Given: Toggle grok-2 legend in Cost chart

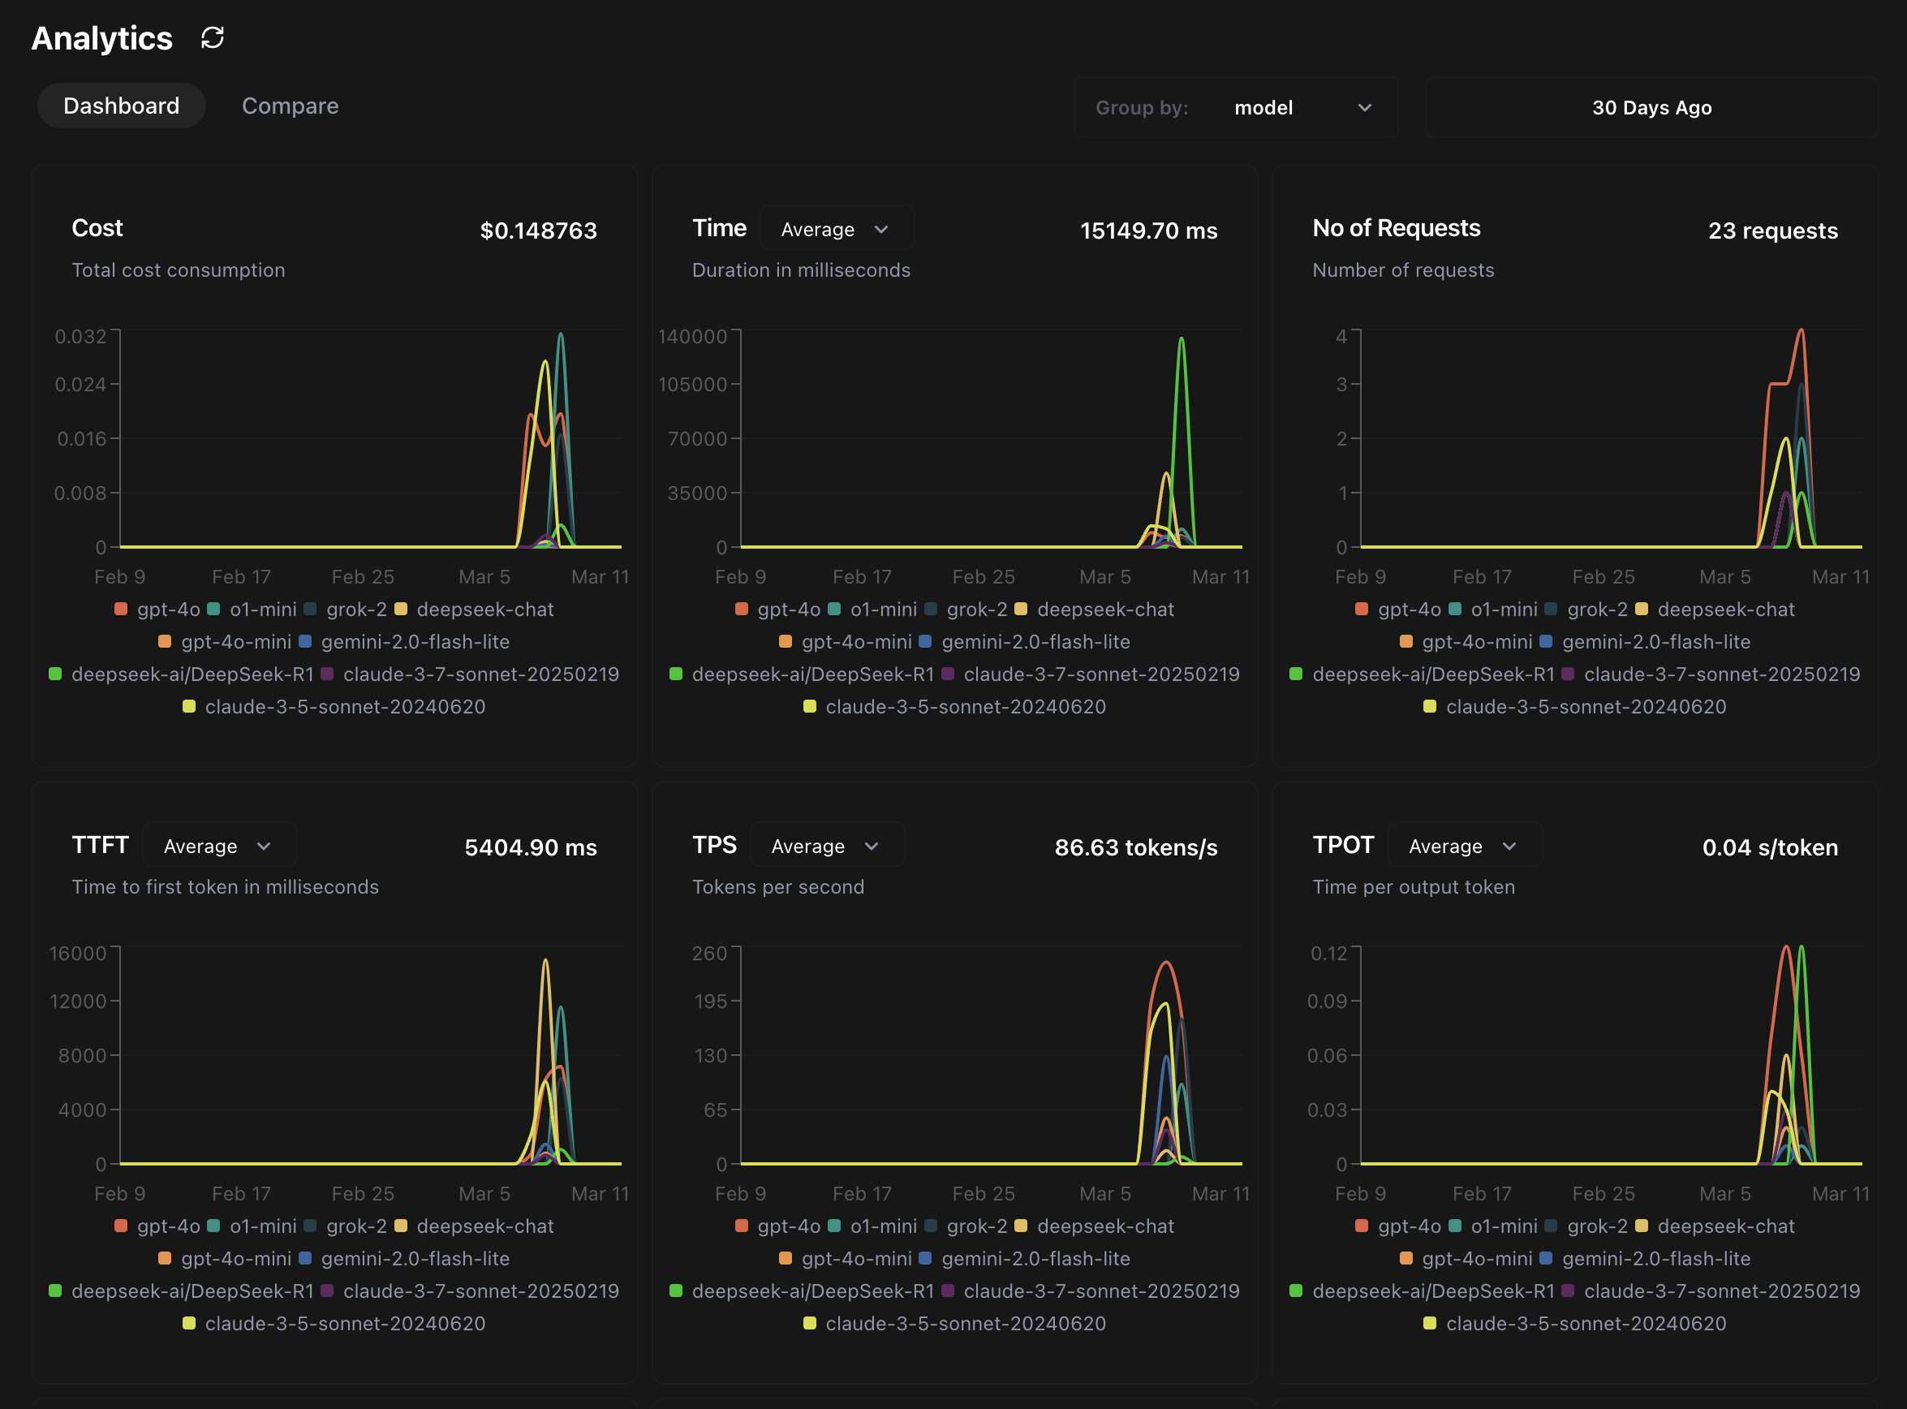Looking at the screenshot, I should point(346,609).
